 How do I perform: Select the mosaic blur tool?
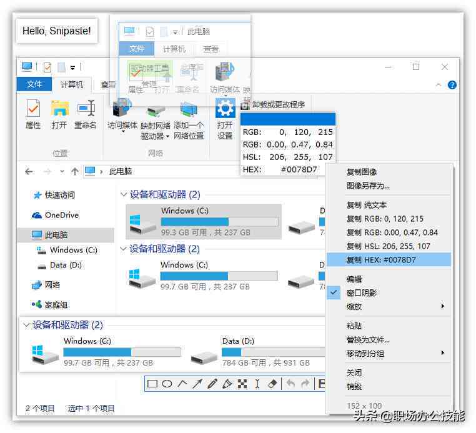click(242, 384)
